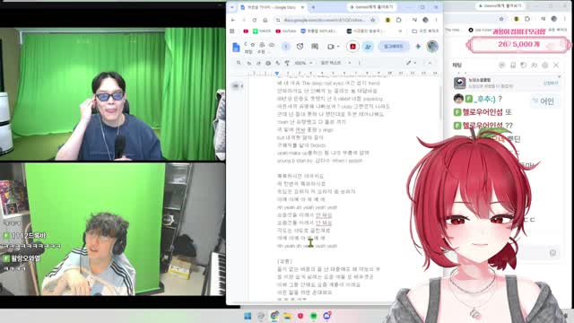Hide the Docs menus with collapse chevron

430,63
